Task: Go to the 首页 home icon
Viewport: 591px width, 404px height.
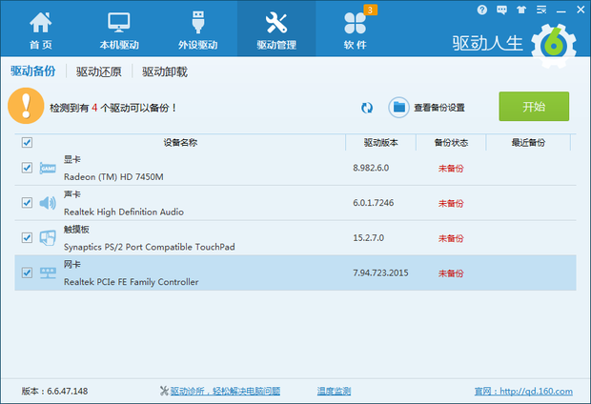Action: [41, 23]
